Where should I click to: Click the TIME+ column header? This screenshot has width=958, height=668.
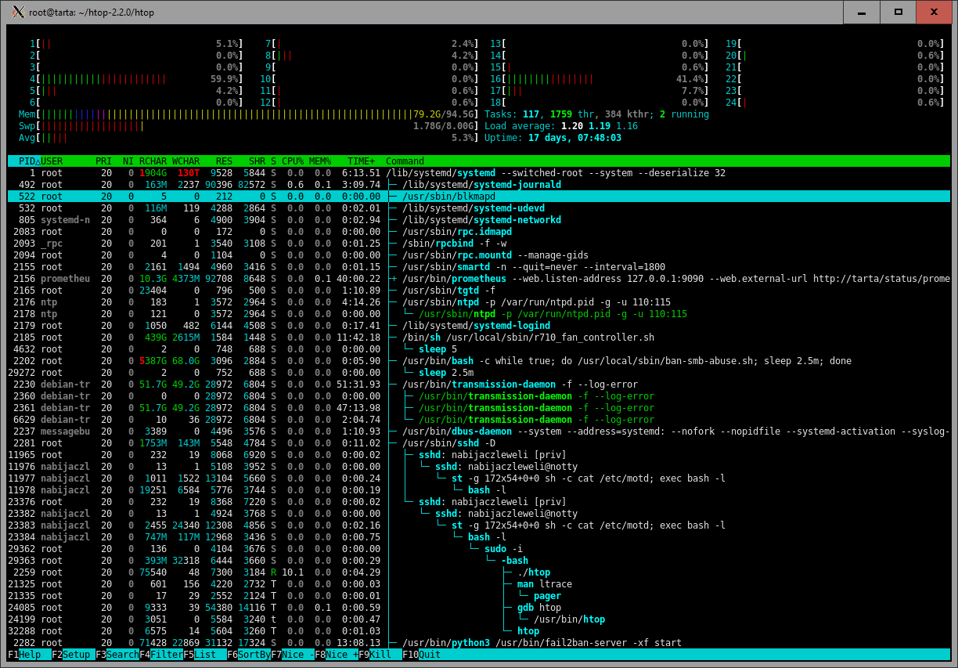pos(361,161)
